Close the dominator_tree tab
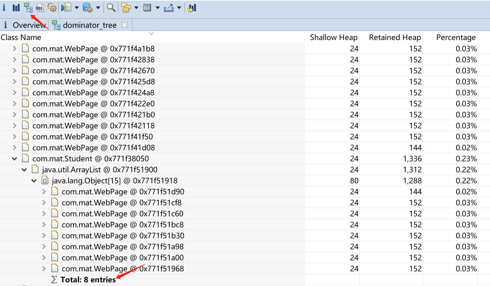Image resolution: width=490 pixels, height=286 pixels. [x=124, y=25]
